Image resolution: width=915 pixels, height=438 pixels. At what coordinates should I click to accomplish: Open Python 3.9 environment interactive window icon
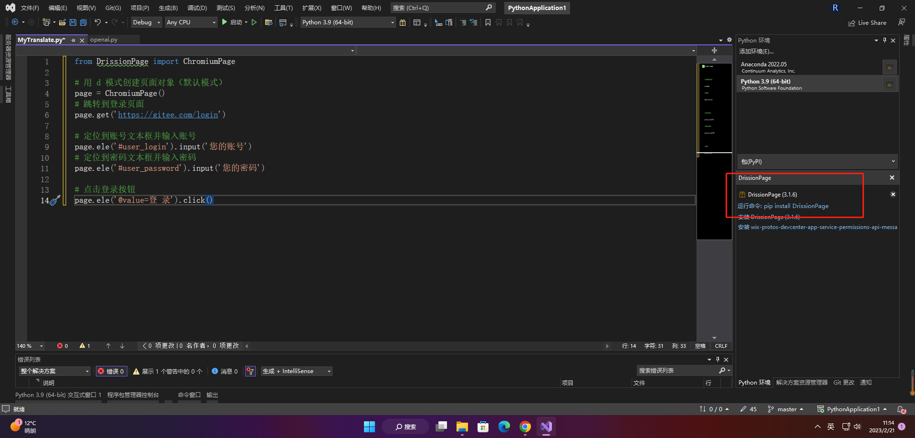889,84
